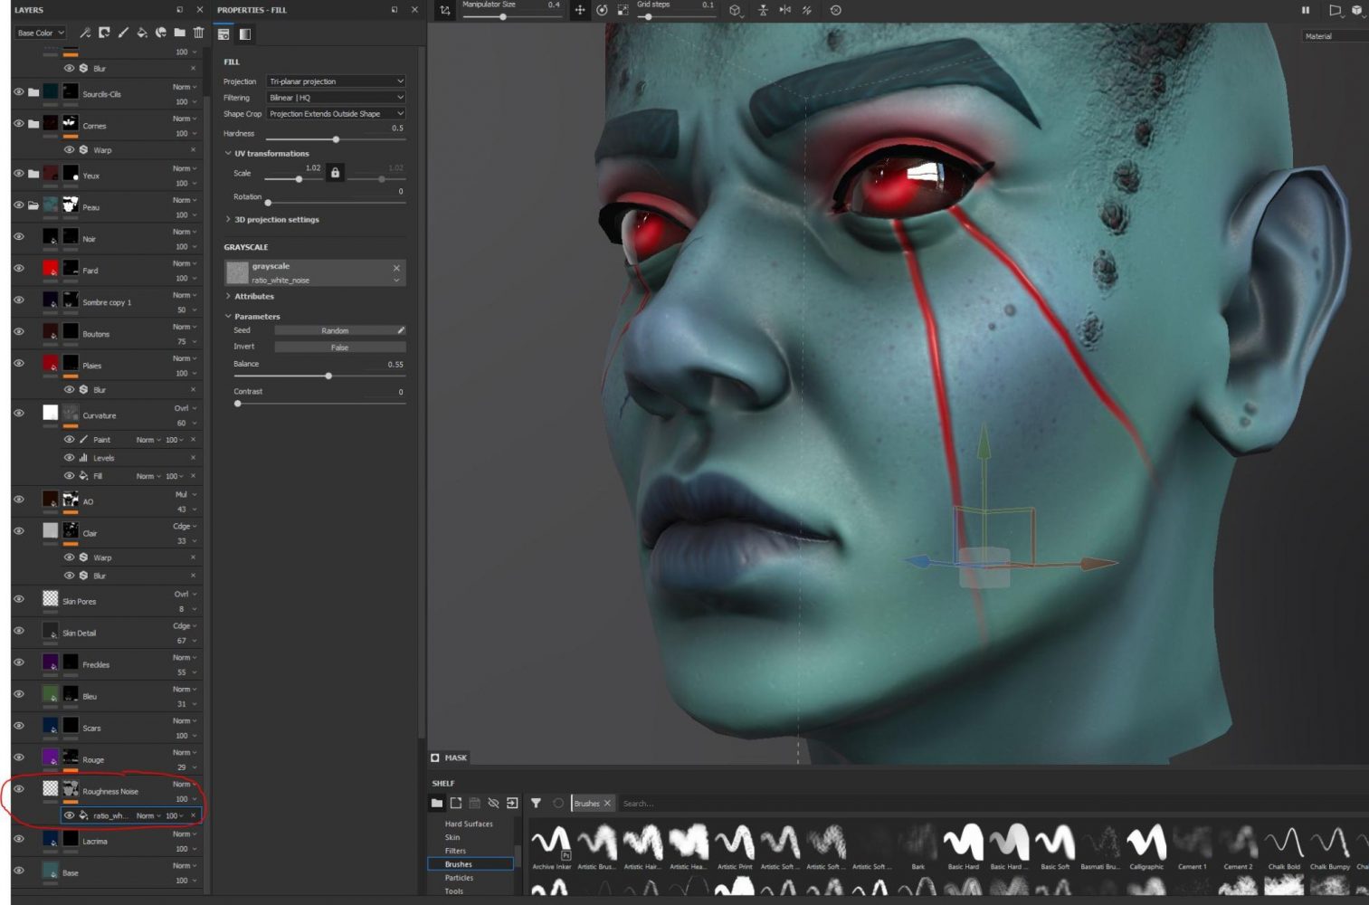This screenshot has height=905, width=1369.
Task: Click the shelf filter funnel icon
Action: 536,803
